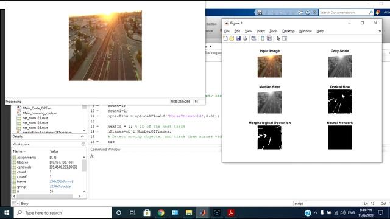The height and width of the screenshot is (219, 390).
Task: Click file browser scroll down arrow
Action: [x=84, y=130]
